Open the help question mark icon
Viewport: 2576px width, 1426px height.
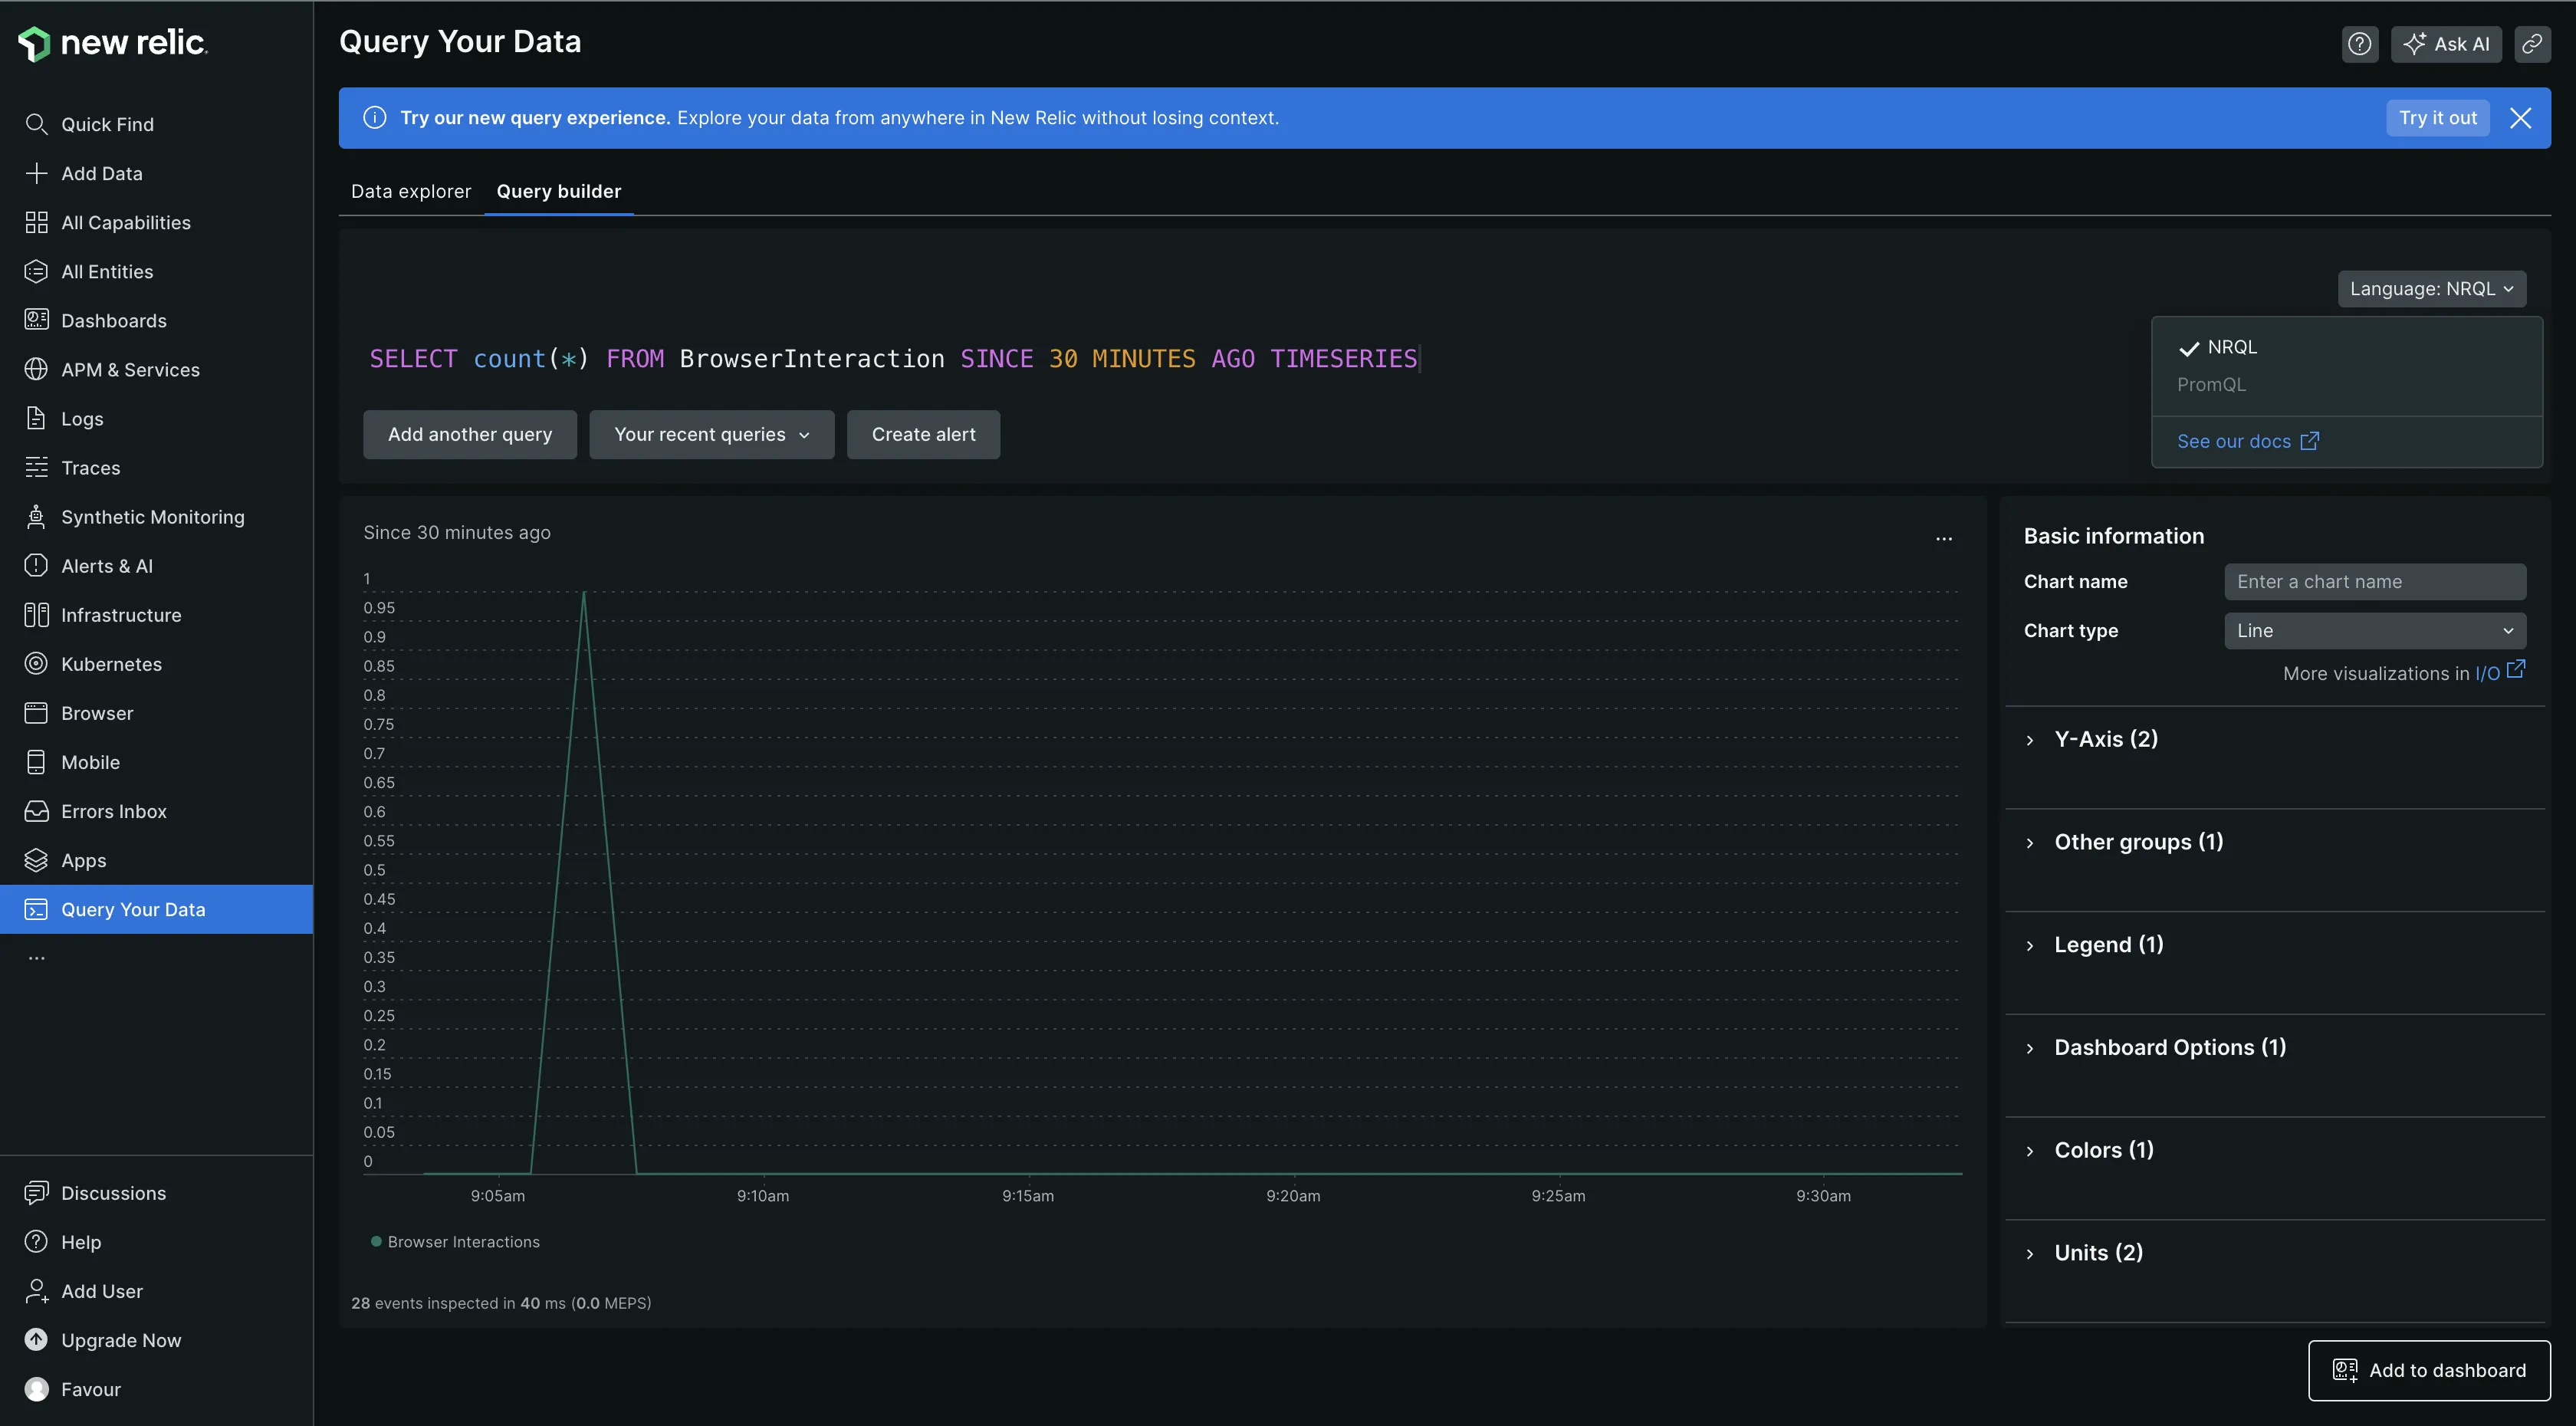2360,44
